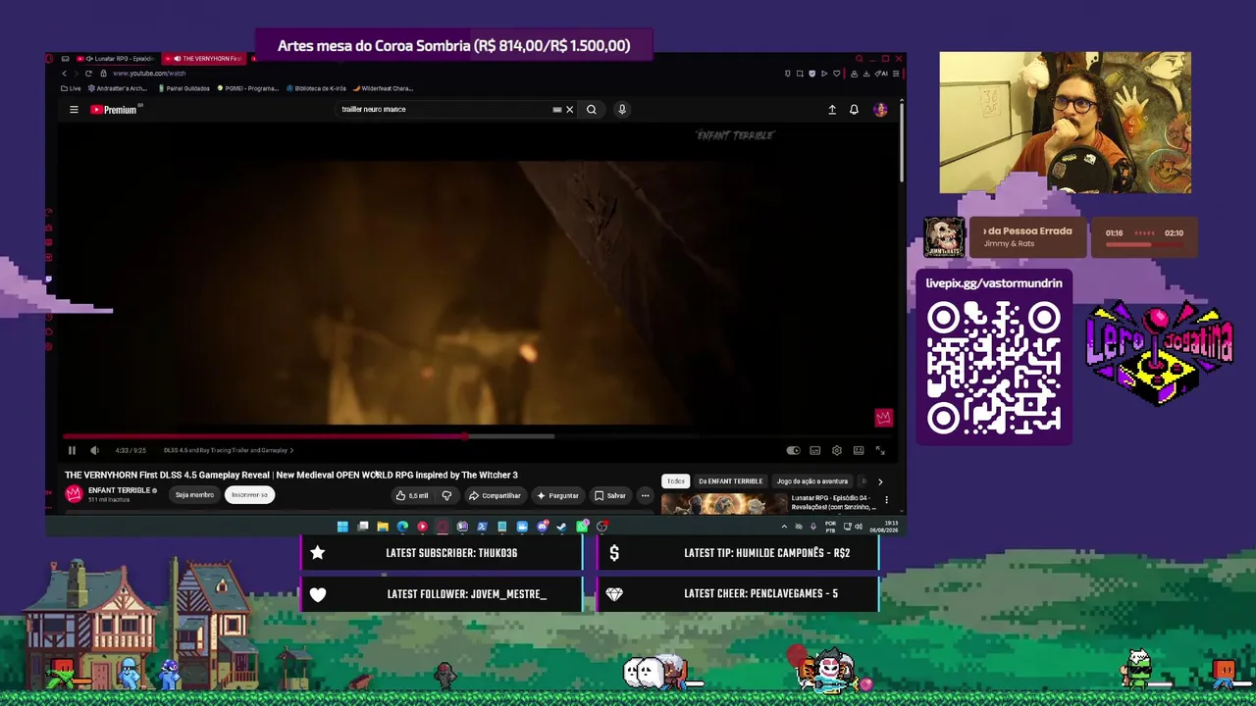Viewport: 1256px width, 706px height.
Task: Open WhatsApp from the taskbar
Action: pos(582,527)
